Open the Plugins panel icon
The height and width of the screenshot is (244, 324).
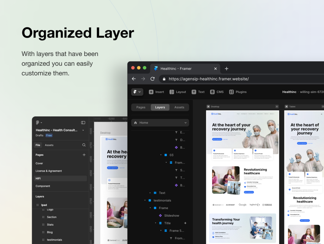click(231, 92)
